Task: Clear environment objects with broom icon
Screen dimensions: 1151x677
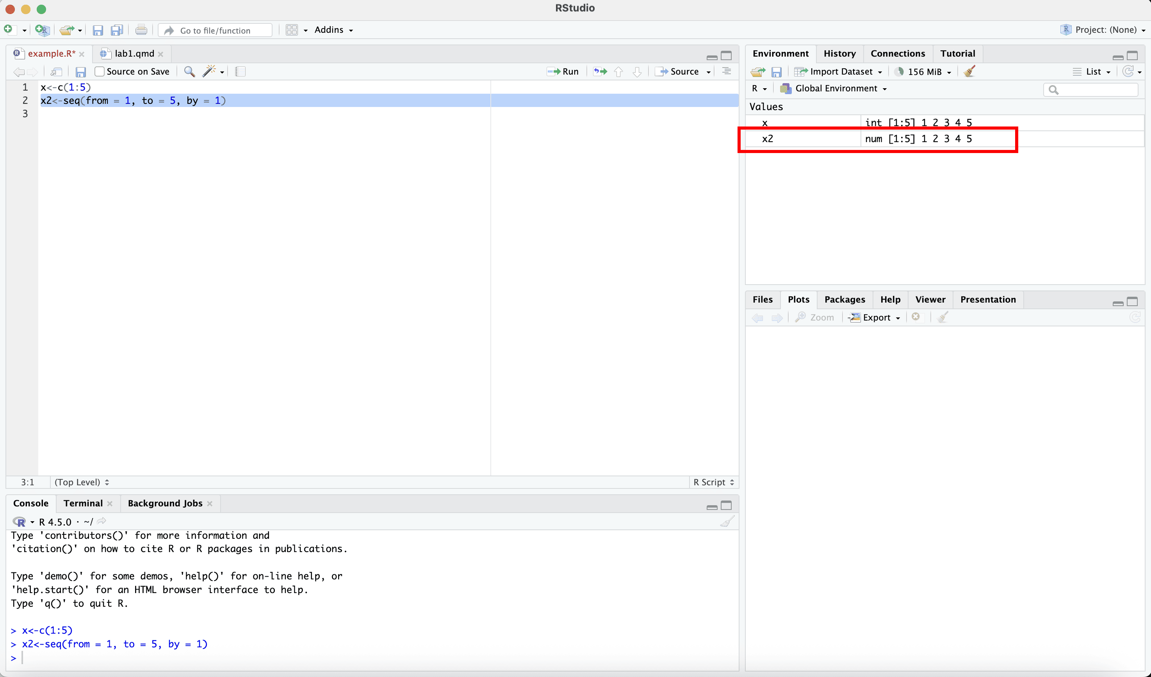Action: pyautogui.click(x=969, y=71)
